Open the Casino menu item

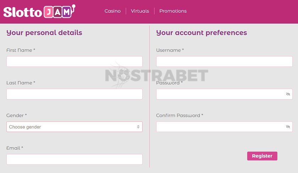(112, 11)
